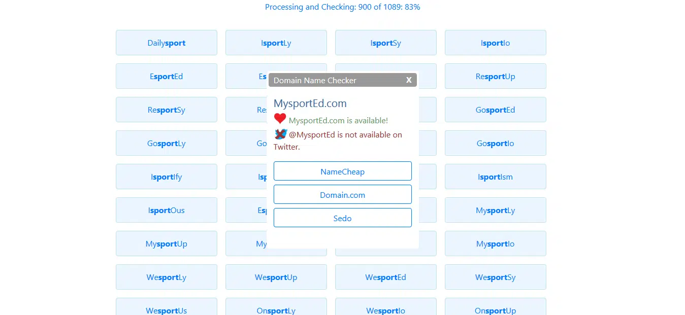Click the GosportLy name suggestion

click(x=166, y=144)
